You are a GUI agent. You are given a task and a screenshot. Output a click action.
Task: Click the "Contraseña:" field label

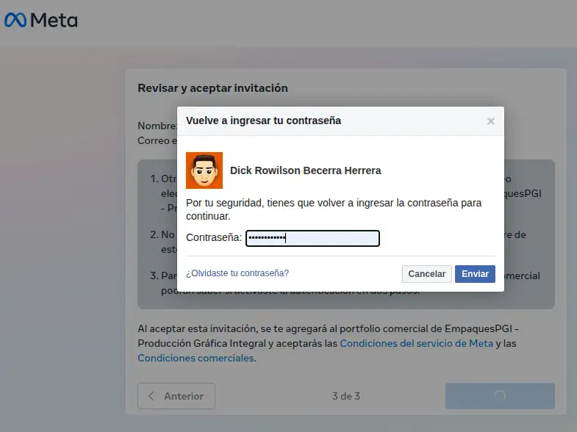[x=214, y=238]
